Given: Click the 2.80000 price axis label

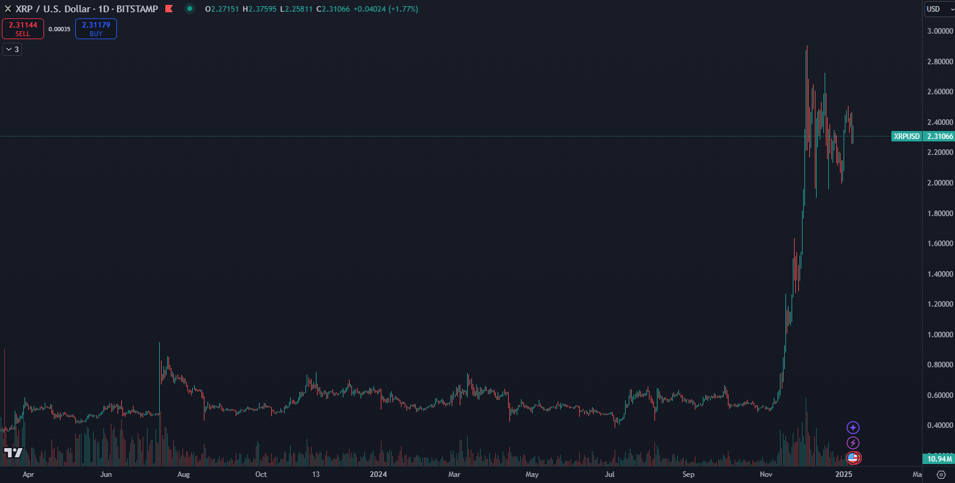Looking at the screenshot, I should coord(940,62).
